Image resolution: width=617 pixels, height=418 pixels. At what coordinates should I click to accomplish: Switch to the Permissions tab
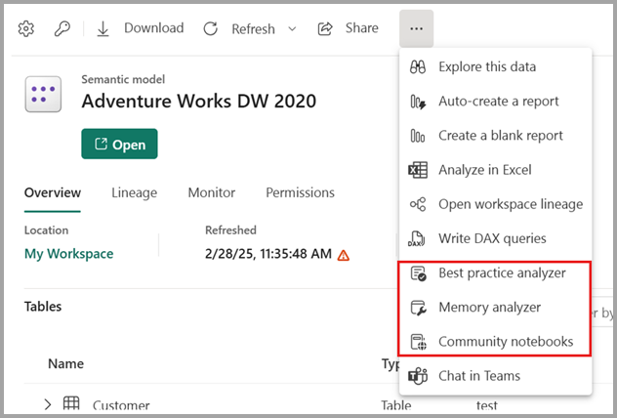301,192
